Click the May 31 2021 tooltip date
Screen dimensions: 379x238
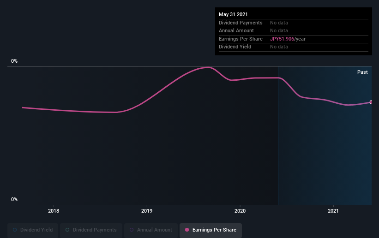pyautogui.click(x=233, y=14)
